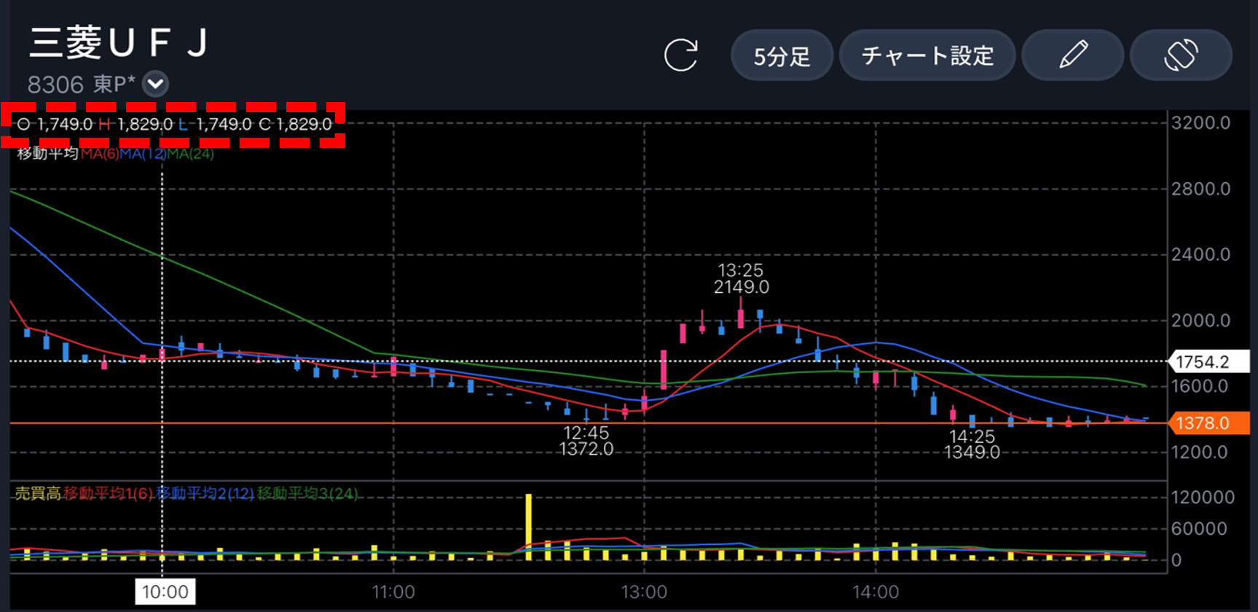Refresh the chart with the reload icon
This screenshot has height=612, width=1258.
681,55
